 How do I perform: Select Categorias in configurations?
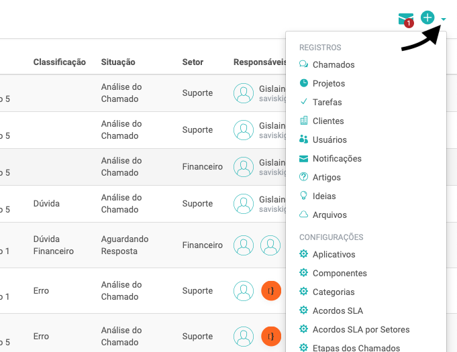tap(334, 292)
